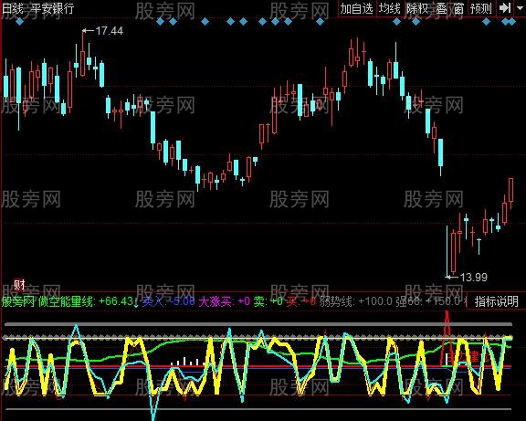Click the blue diamond marker below 预测

486,22
